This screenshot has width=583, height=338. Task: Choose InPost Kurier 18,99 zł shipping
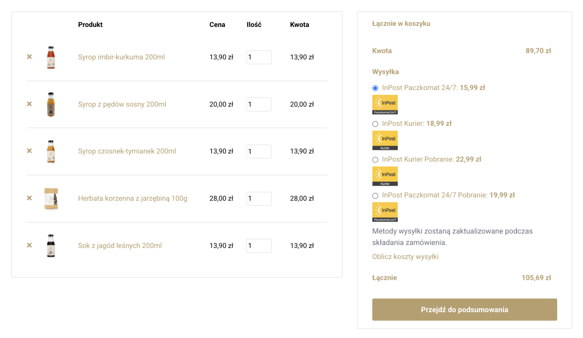[375, 124]
